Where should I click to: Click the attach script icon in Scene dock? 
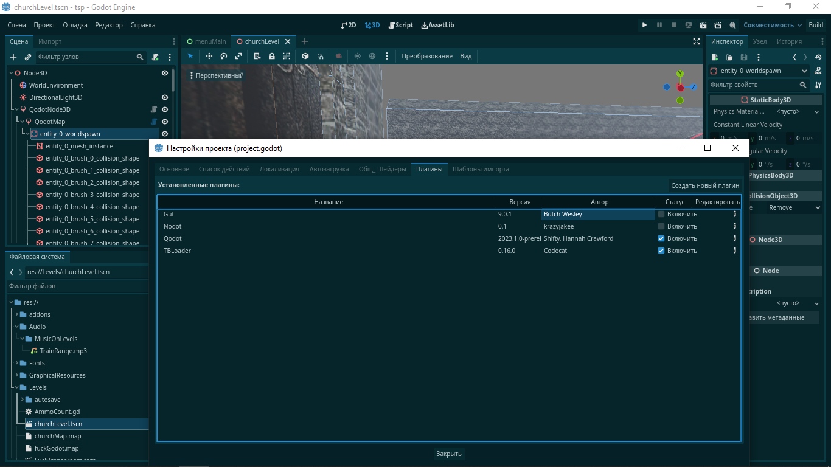(x=155, y=57)
